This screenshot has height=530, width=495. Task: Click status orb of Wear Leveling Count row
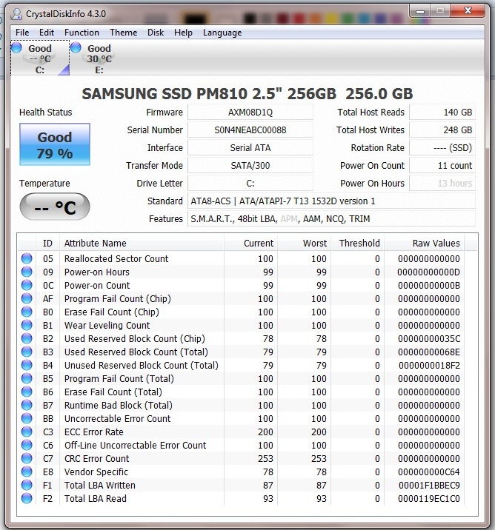[27, 325]
